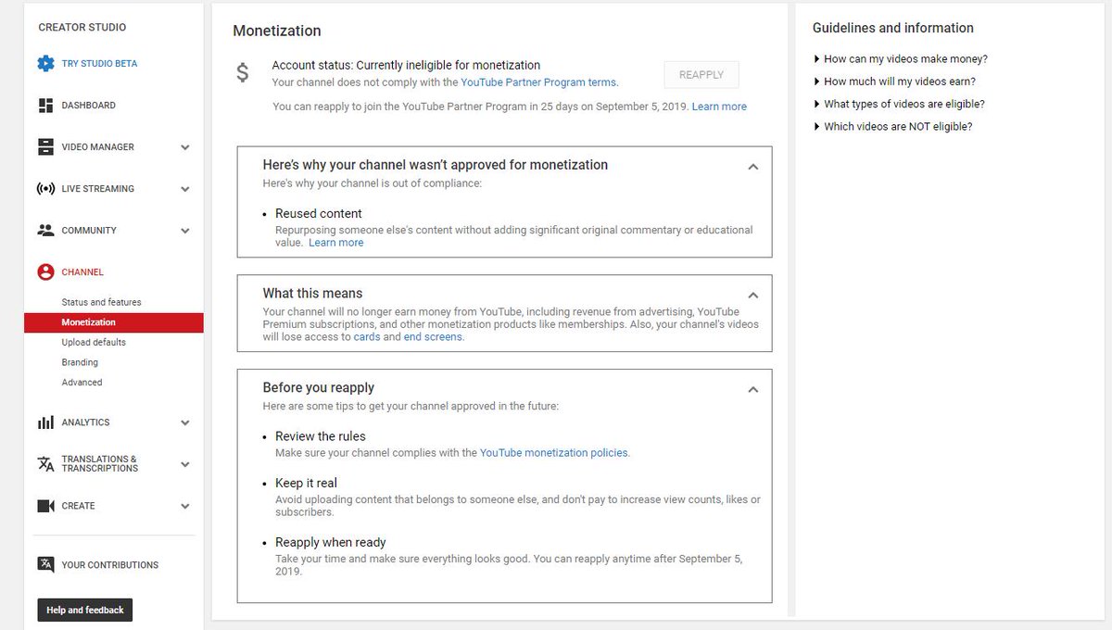The height and width of the screenshot is (630, 1112).
Task: Open Status and features page
Action: (102, 302)
